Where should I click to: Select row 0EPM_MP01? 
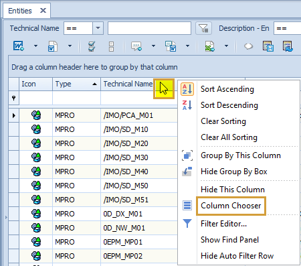point(123,242)
